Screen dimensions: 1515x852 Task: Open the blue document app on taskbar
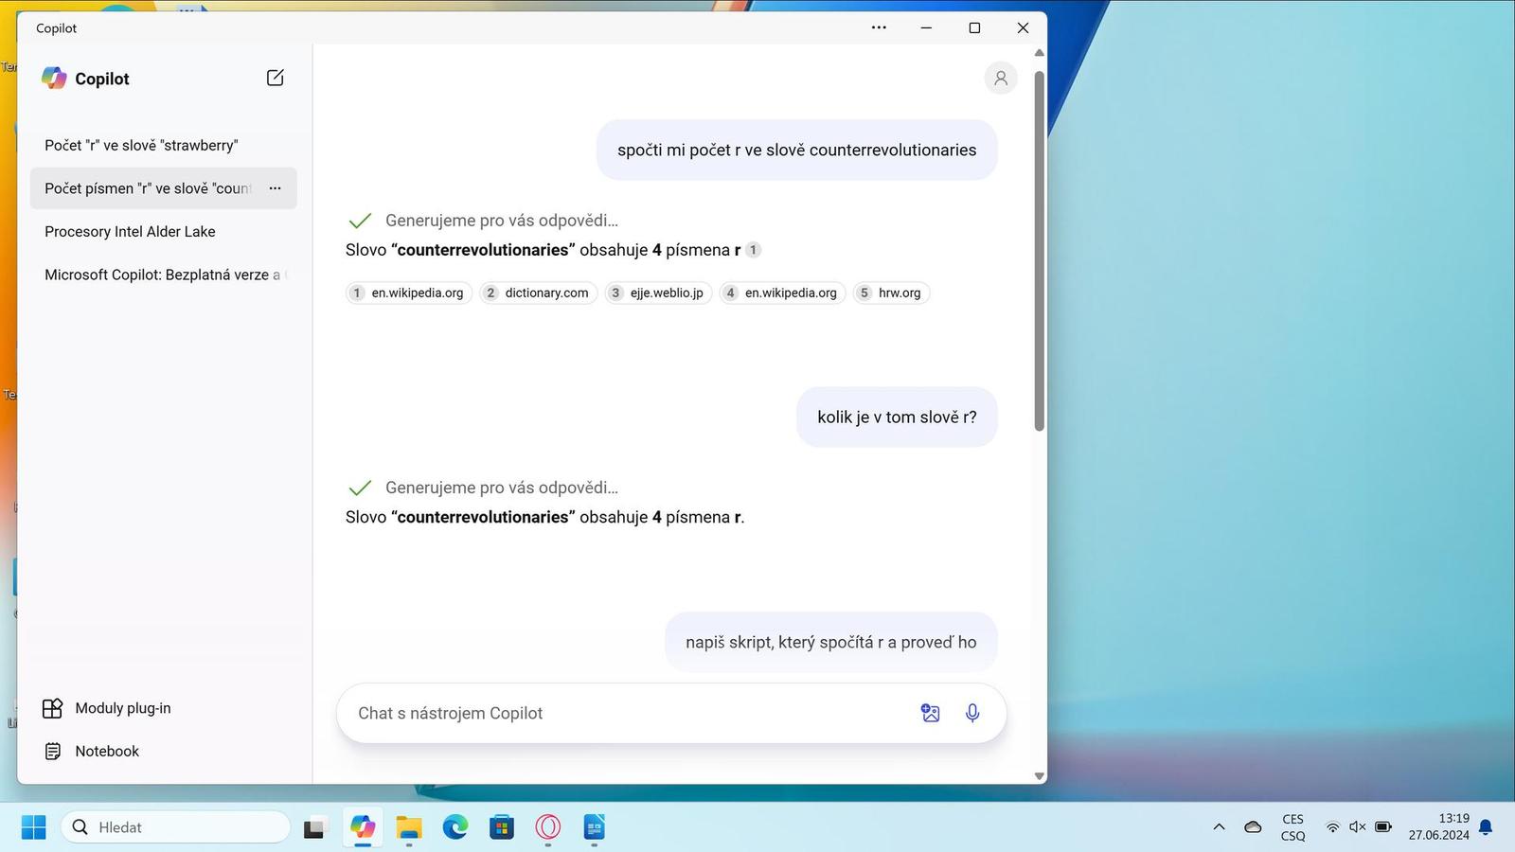(x=595, y=827)
